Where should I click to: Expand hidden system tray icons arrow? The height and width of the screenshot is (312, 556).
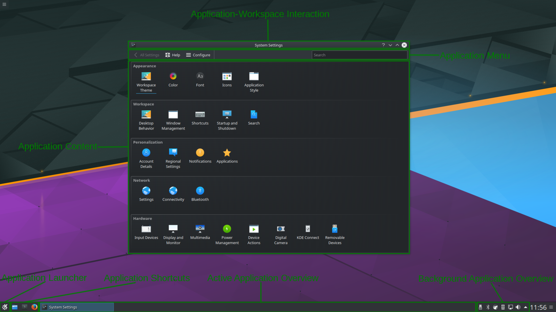(x=525, y=307)
